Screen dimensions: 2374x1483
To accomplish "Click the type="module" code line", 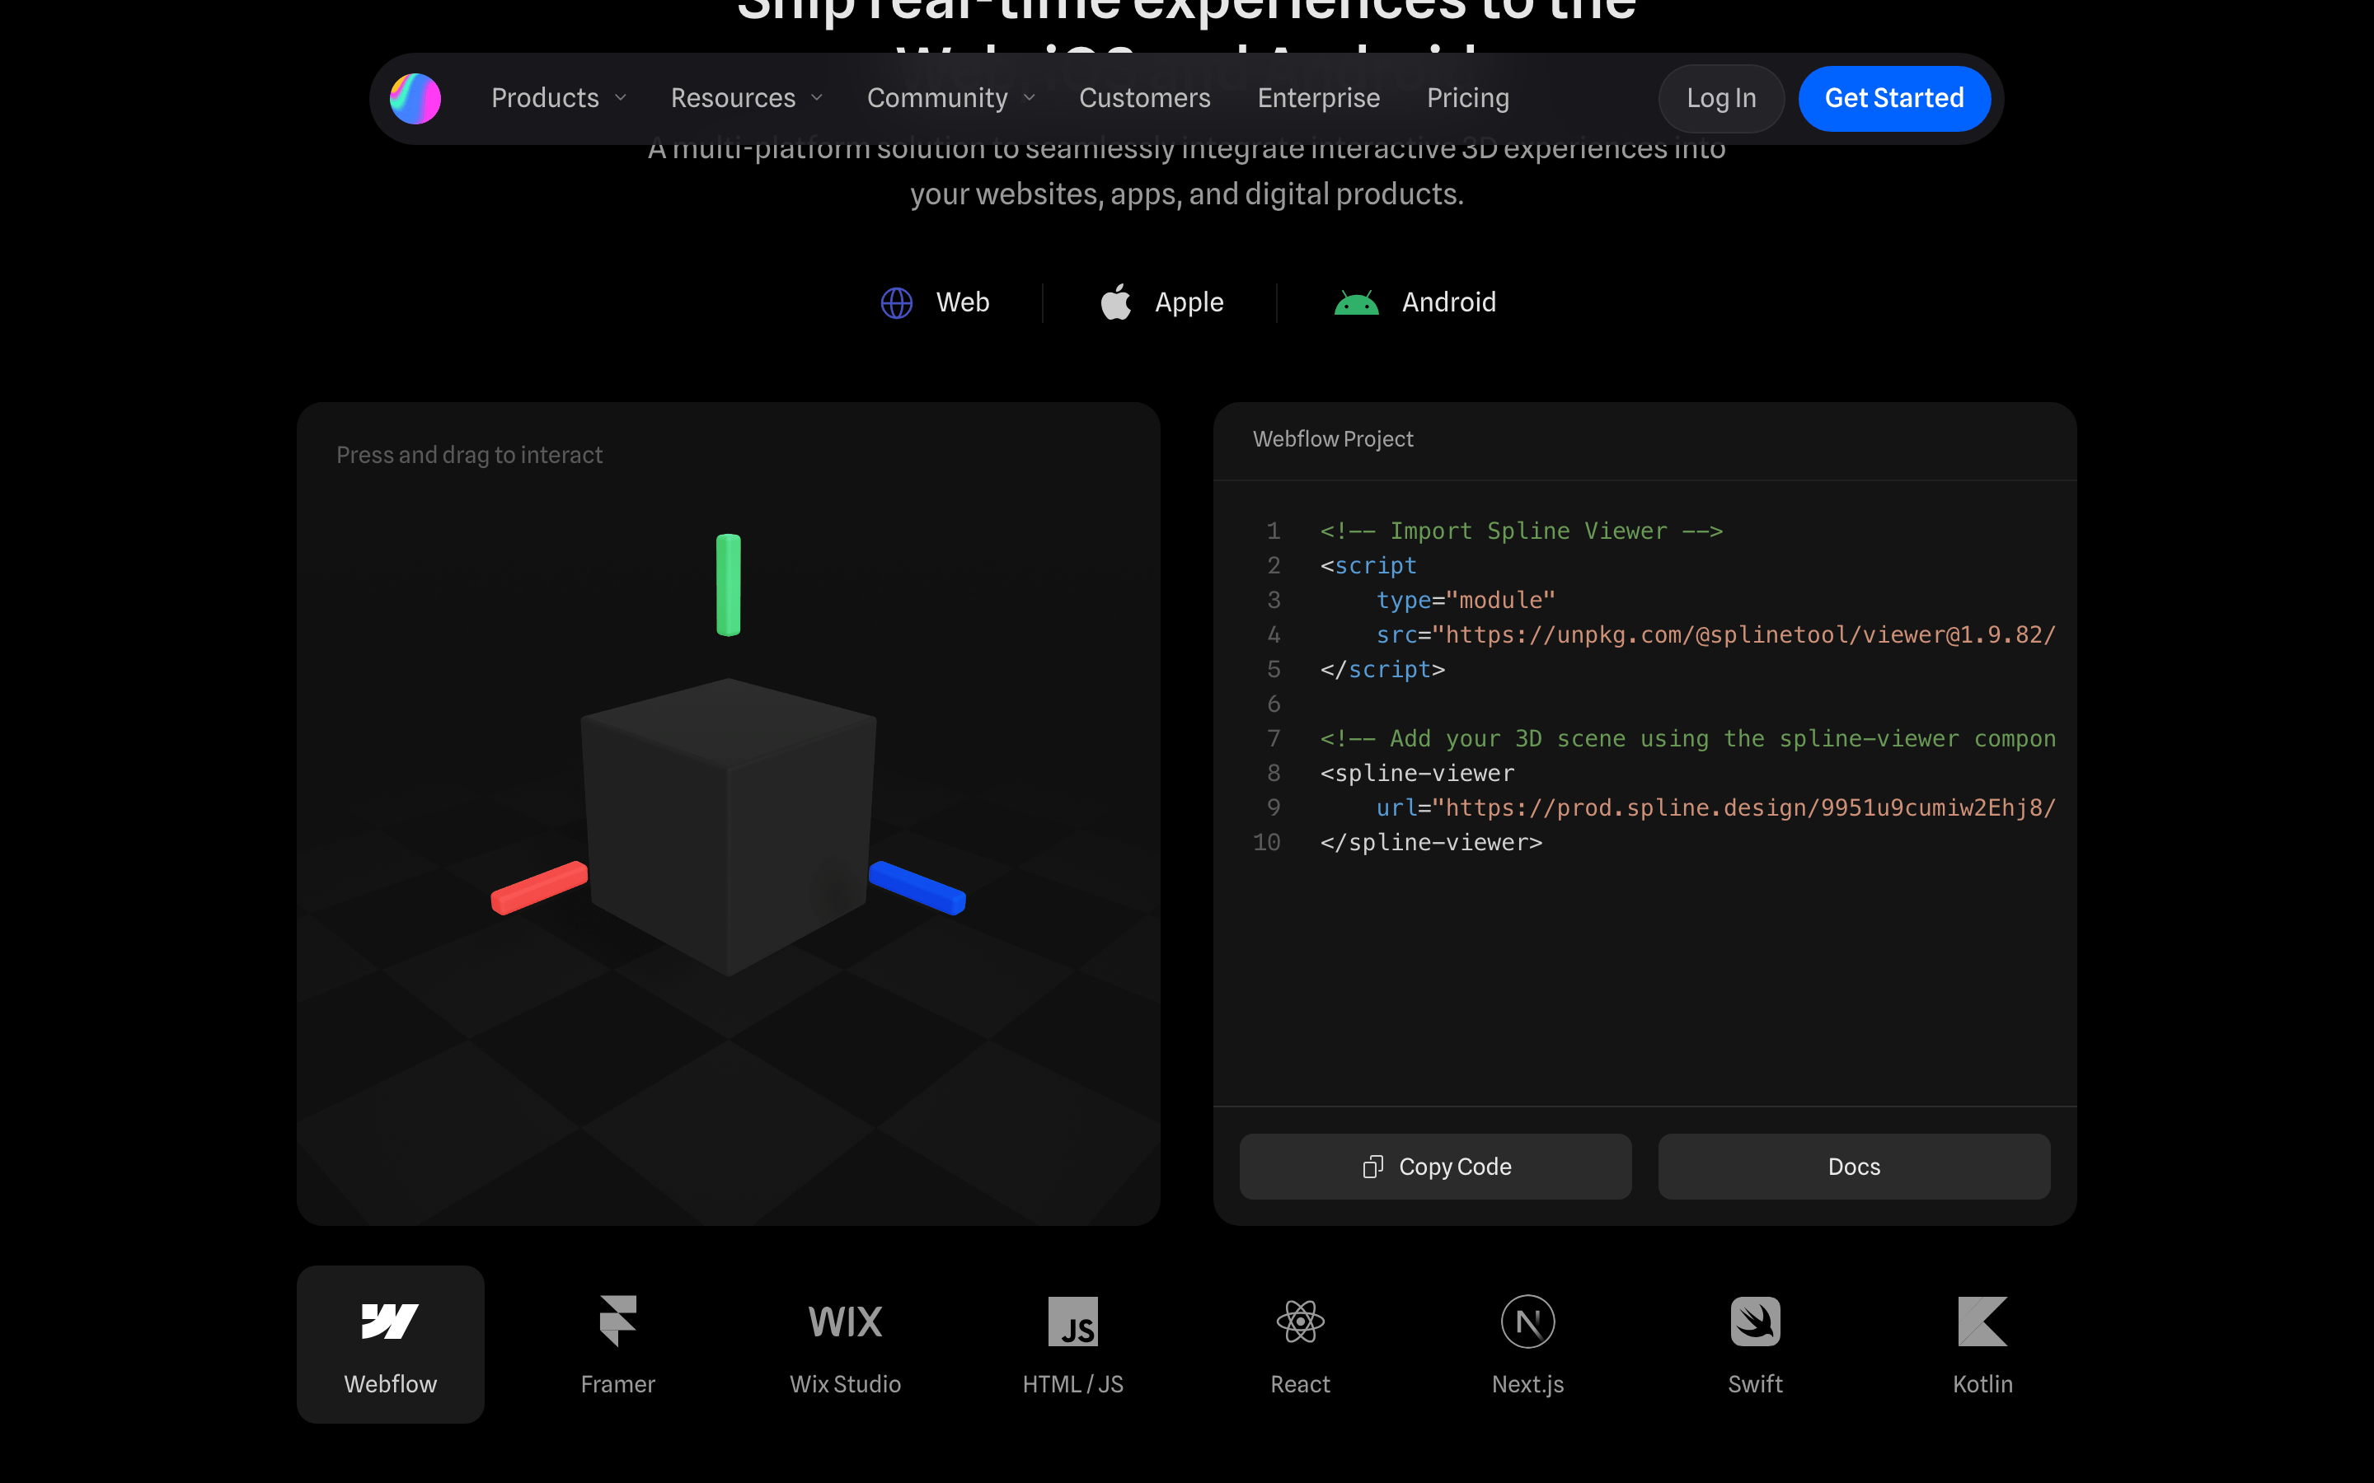I will click(1466, 601).
